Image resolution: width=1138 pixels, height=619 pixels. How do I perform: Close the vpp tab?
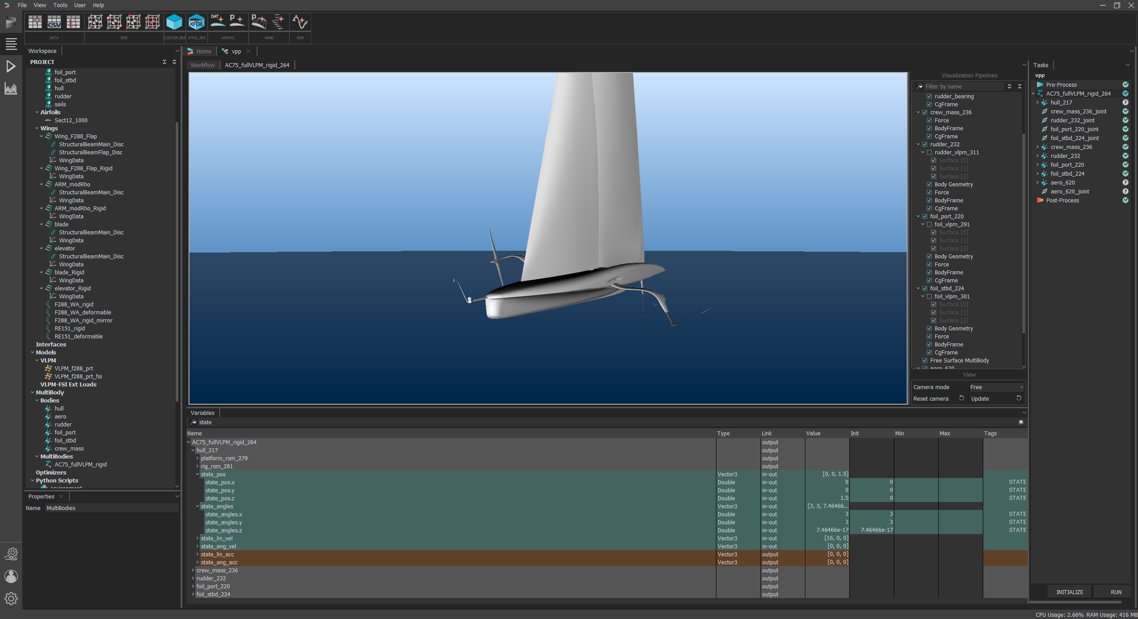point(249,51)
